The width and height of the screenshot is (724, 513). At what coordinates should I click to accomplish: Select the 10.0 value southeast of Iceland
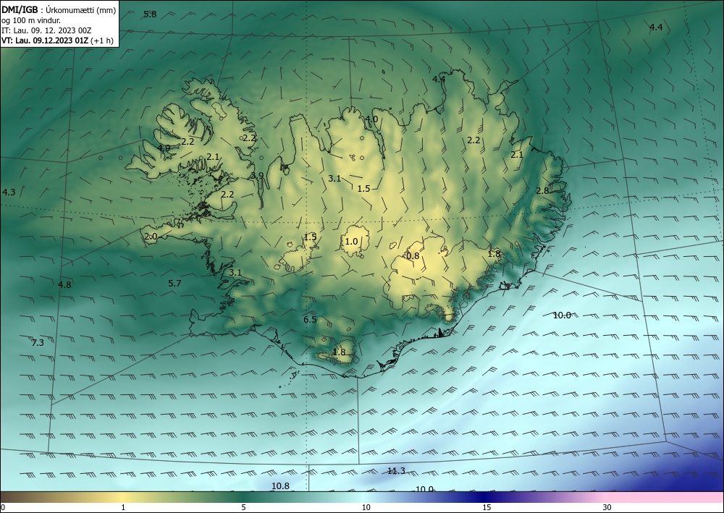562,315
